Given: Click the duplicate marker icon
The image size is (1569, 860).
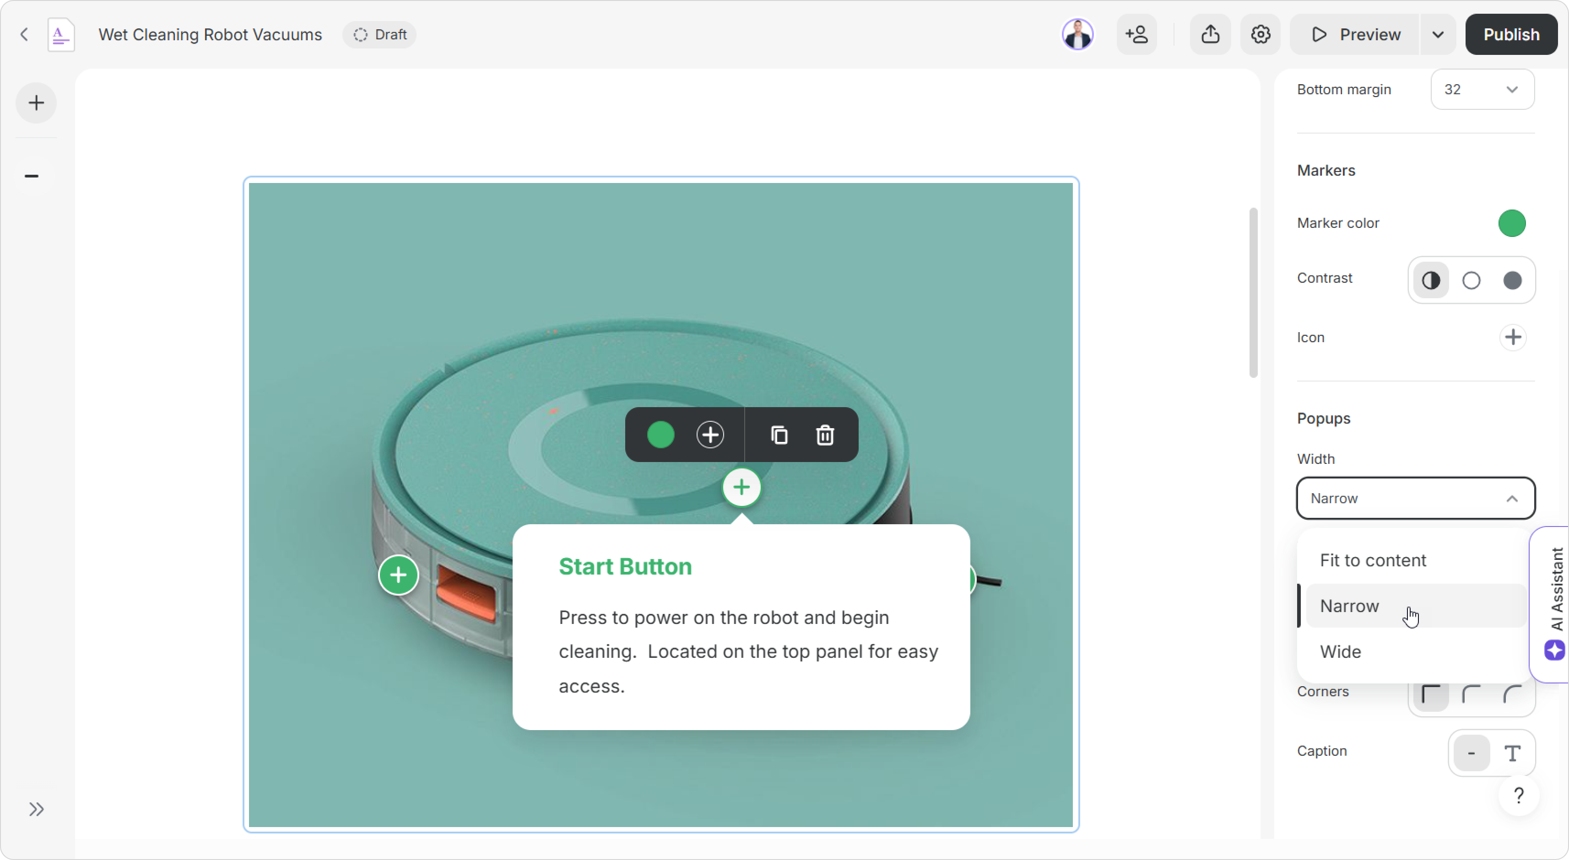Looking at the screenshot, I should tap(779, 435).
